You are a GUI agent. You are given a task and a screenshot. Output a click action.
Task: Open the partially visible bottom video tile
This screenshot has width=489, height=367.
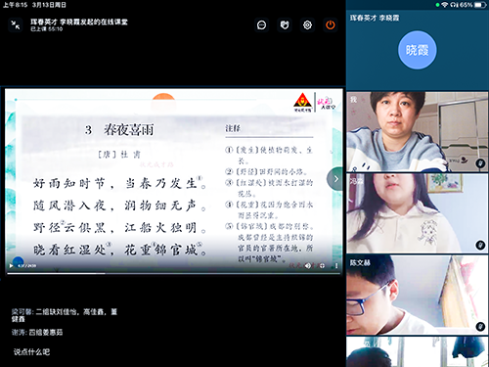click(x=418, y=352)
